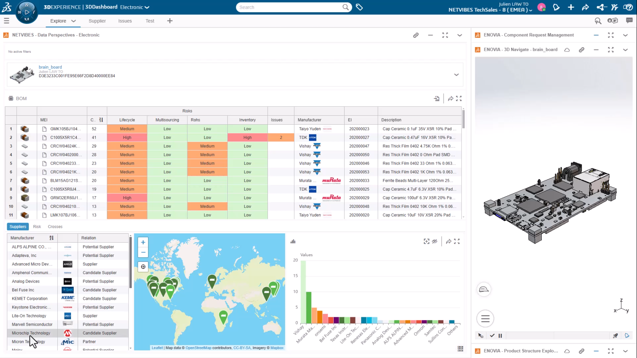Toggle the hamburger side menu
Image resolution: width=637 pixels, height=358 pixels.
point(6,21)
